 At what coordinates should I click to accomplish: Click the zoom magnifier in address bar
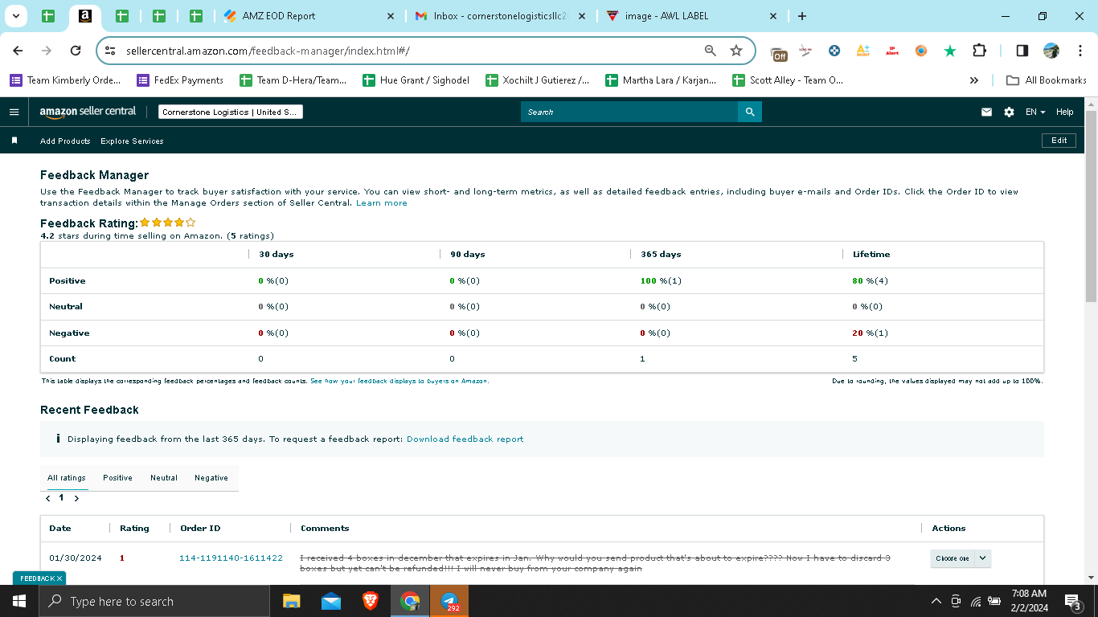tap(710, 51)
